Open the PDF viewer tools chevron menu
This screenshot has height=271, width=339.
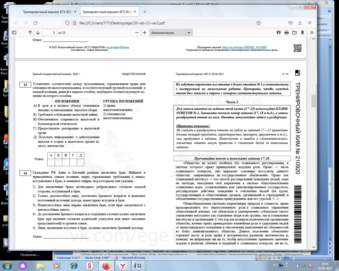tap(312, 33)
